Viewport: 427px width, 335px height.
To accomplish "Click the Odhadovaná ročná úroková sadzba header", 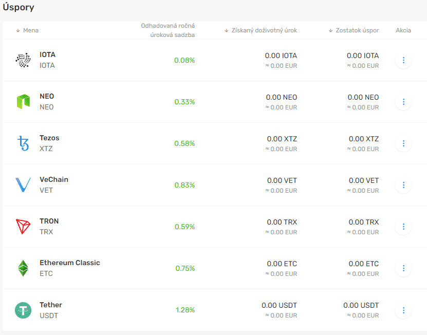I will click(168, 30).
